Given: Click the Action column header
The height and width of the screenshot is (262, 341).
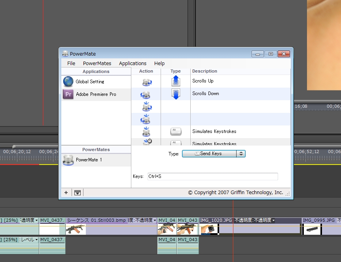Looking at the screenshot, I should tap(146, 71).
